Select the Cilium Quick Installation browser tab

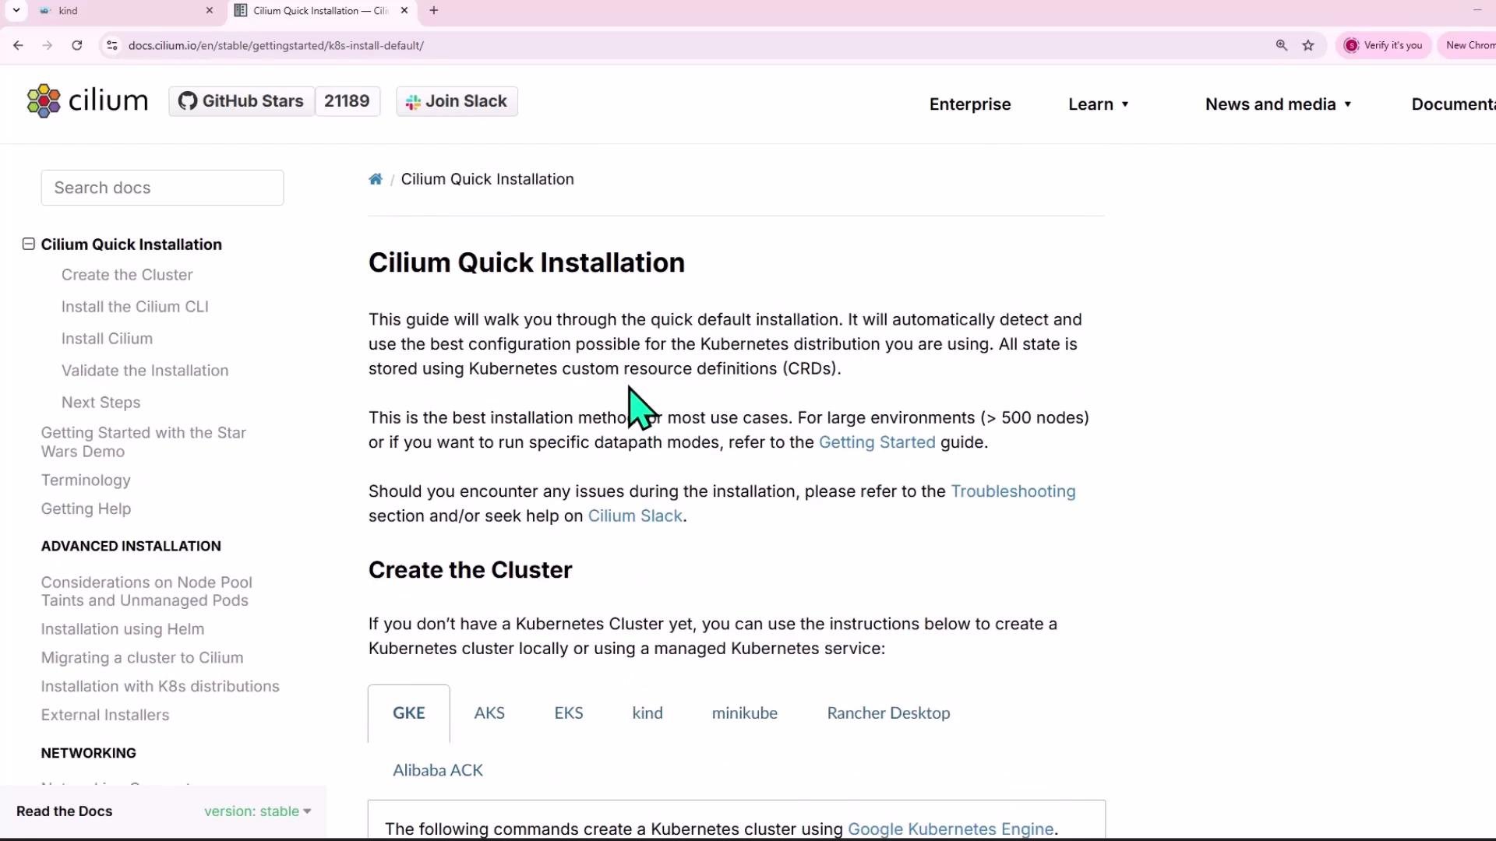coord(323,10)
